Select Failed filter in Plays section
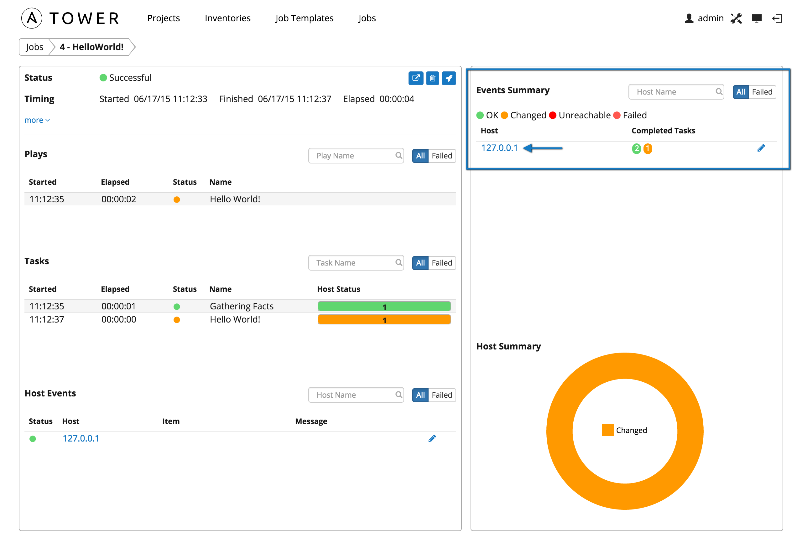 click(441, 156)
